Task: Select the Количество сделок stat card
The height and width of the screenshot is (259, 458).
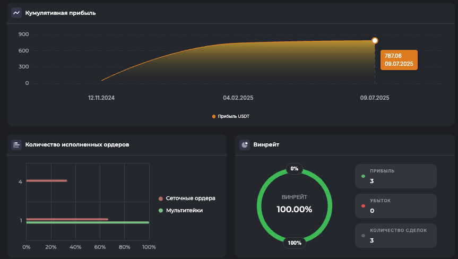Action: (x=395, y=236)
